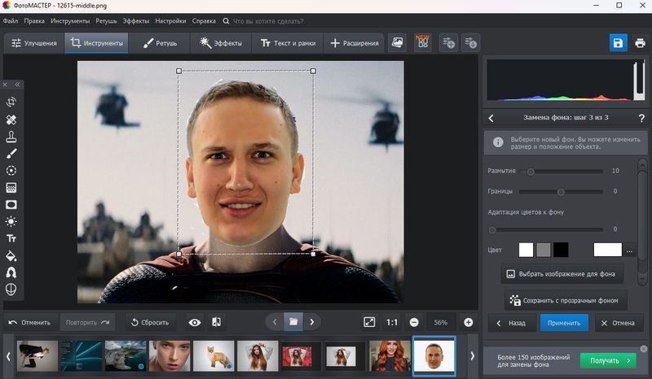
Task: Collapse the left tool panel with double chevron
Action: tap(17, 84)
